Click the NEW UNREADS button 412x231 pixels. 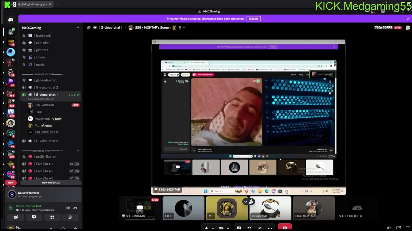coord(51,183)
